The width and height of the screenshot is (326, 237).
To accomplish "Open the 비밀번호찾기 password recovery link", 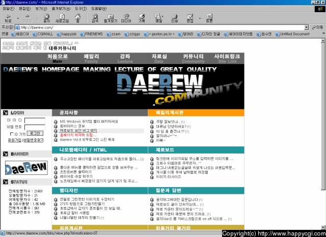I will [33, 140].
